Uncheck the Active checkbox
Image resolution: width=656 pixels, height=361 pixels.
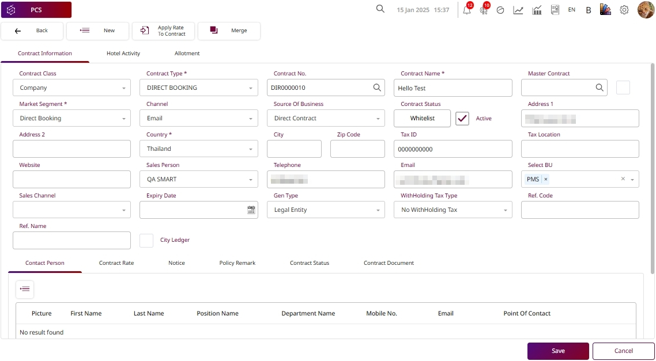coord(462,119)
